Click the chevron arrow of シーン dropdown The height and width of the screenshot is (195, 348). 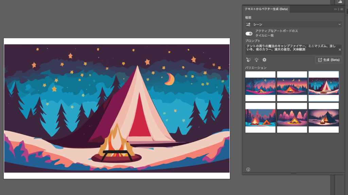(339, 24)
